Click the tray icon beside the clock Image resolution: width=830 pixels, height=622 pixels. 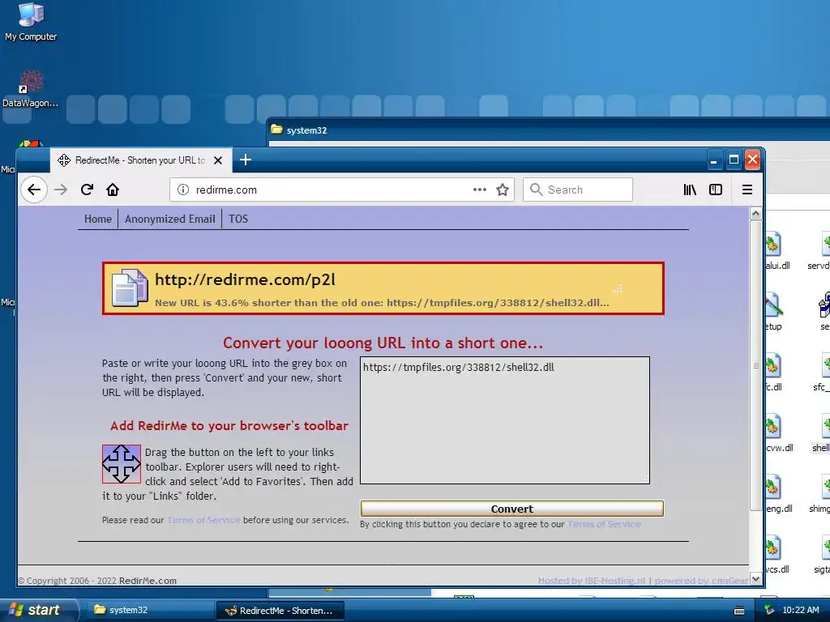click(x=769, y=611)
